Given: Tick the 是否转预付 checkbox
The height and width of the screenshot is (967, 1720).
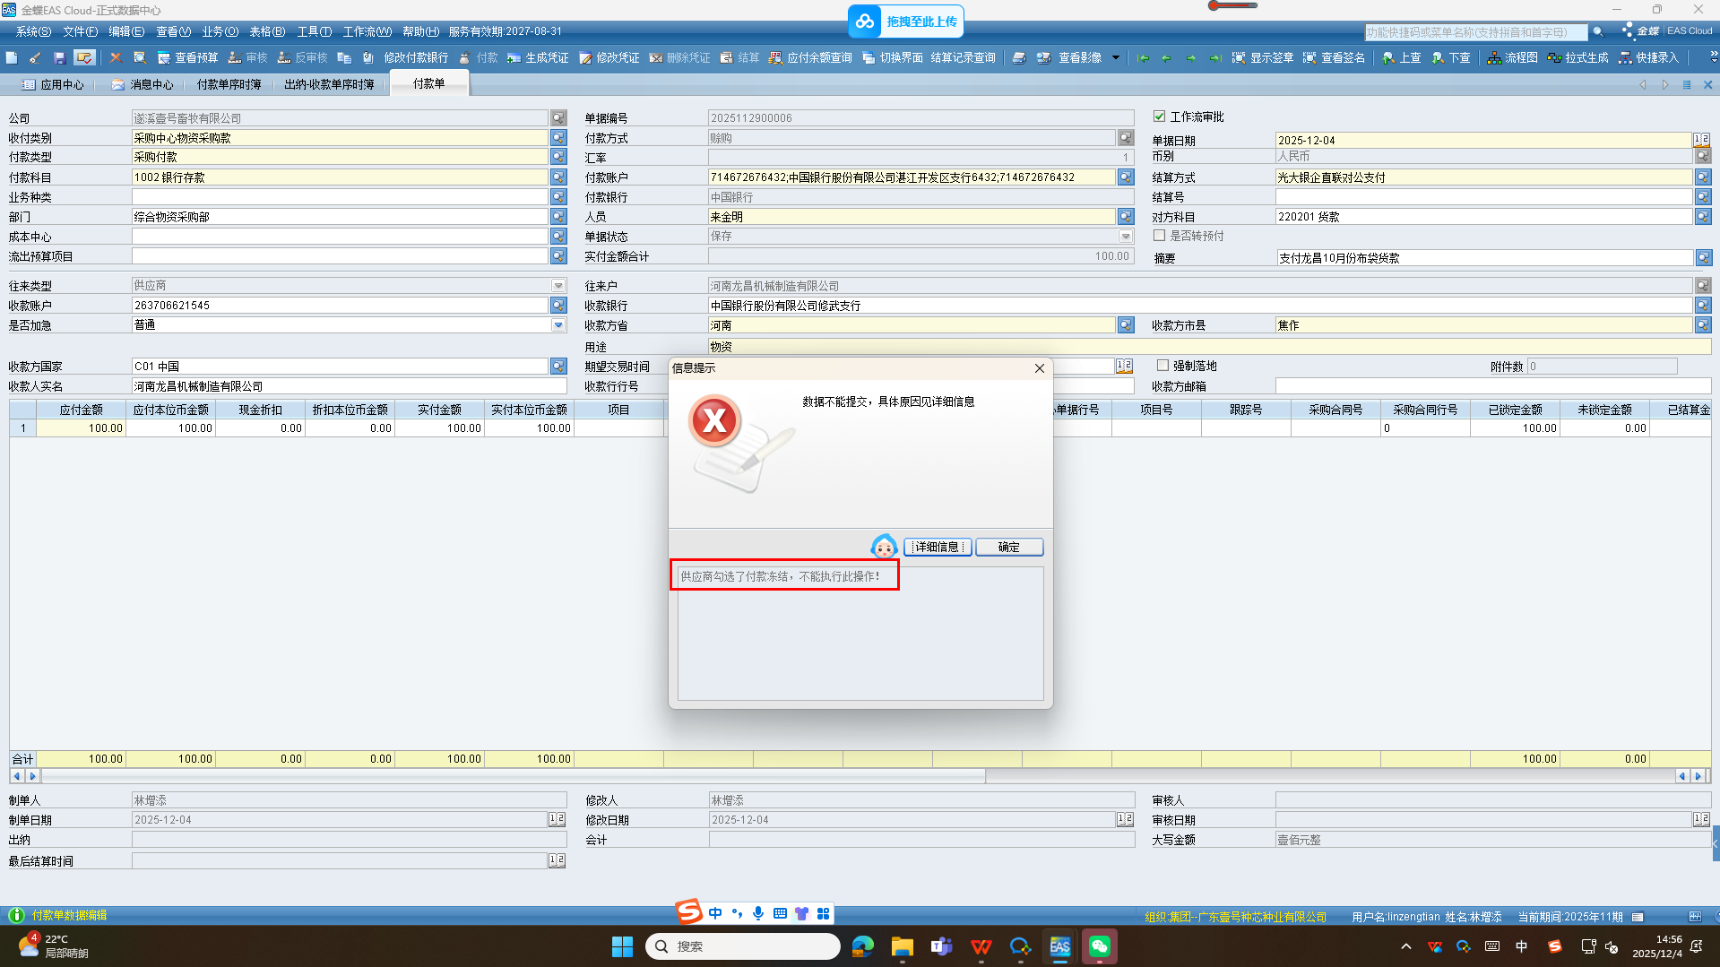Looking at the screenshot, I should point(1160,236).
